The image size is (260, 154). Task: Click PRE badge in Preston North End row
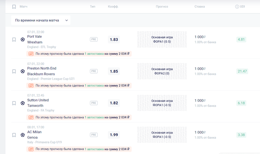click(x=94, y=71)
